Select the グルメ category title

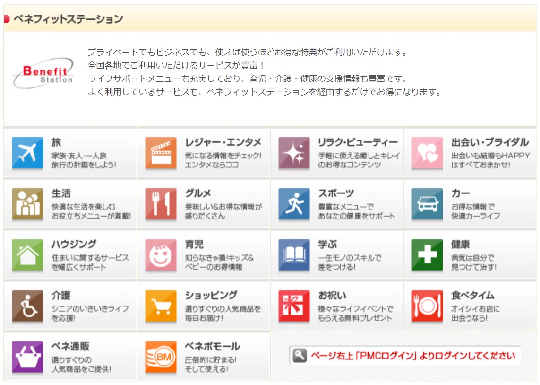click(197, 193)
